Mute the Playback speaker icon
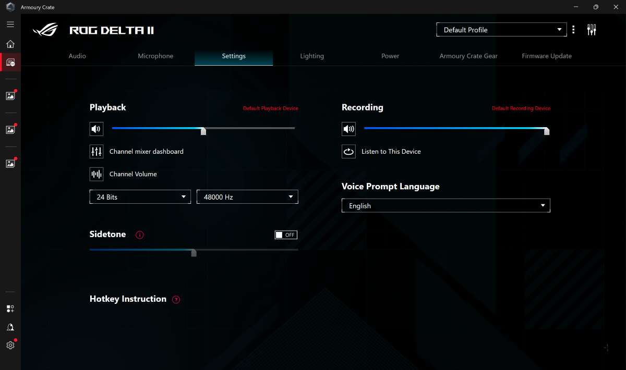626x370 pixels. pos(97,129)
